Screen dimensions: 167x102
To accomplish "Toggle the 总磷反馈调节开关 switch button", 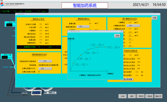I will click(45, 69).
